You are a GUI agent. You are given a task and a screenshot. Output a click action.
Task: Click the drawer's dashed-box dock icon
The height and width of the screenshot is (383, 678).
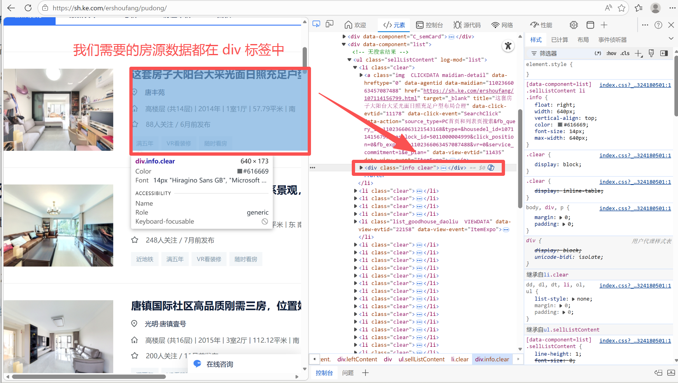pos(659,373)
